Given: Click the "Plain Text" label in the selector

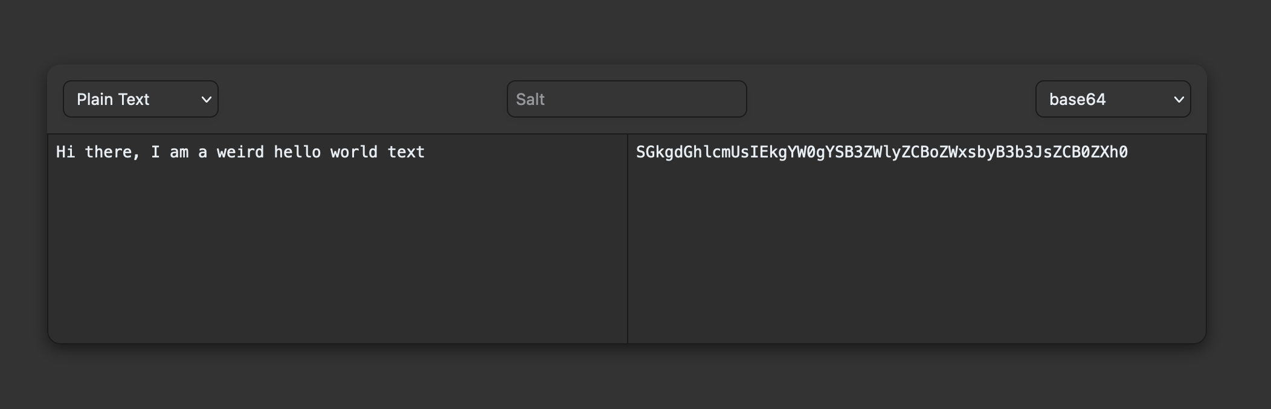Looking at the screenshot, I should click(x=113, y=100).
